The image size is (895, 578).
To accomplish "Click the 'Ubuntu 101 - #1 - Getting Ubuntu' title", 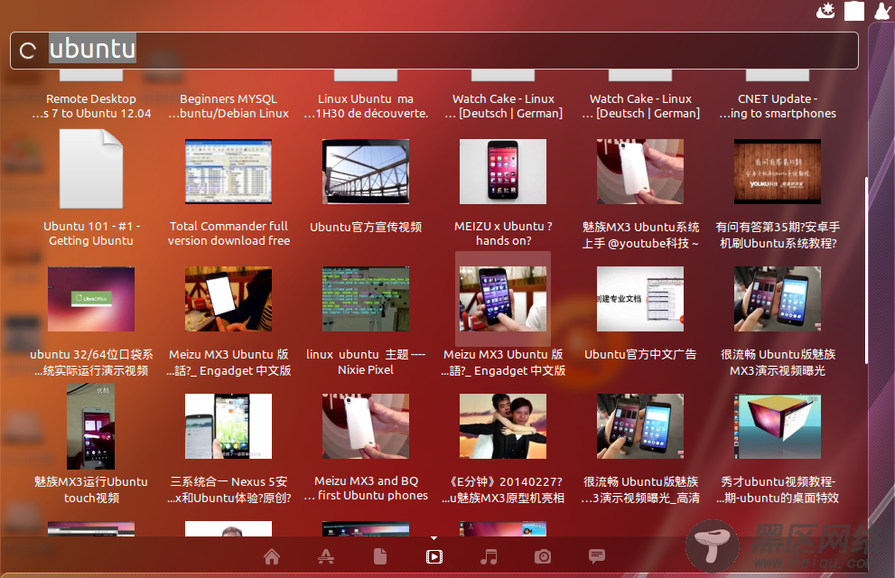I will point(91,233).
